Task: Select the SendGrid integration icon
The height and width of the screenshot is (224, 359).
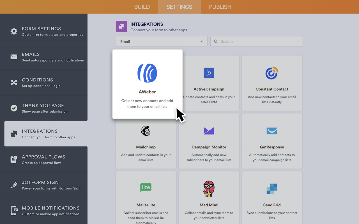Action: point(272,189)
